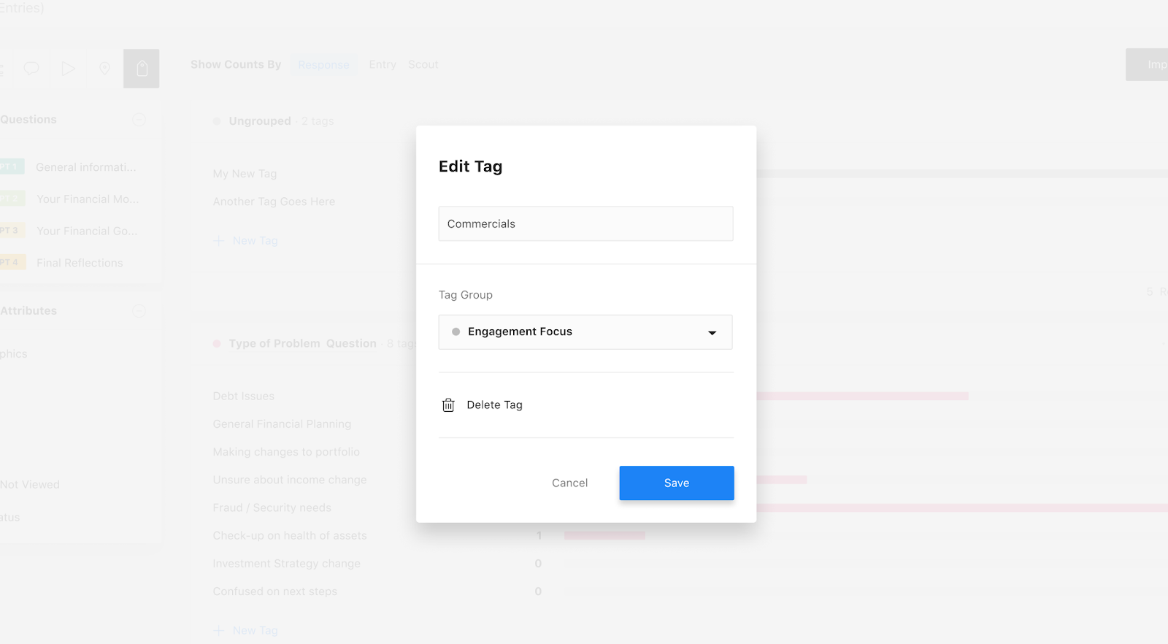1168x644 pixels.
Task: Click the play icon in background toolbar
Action: point(68,69)
